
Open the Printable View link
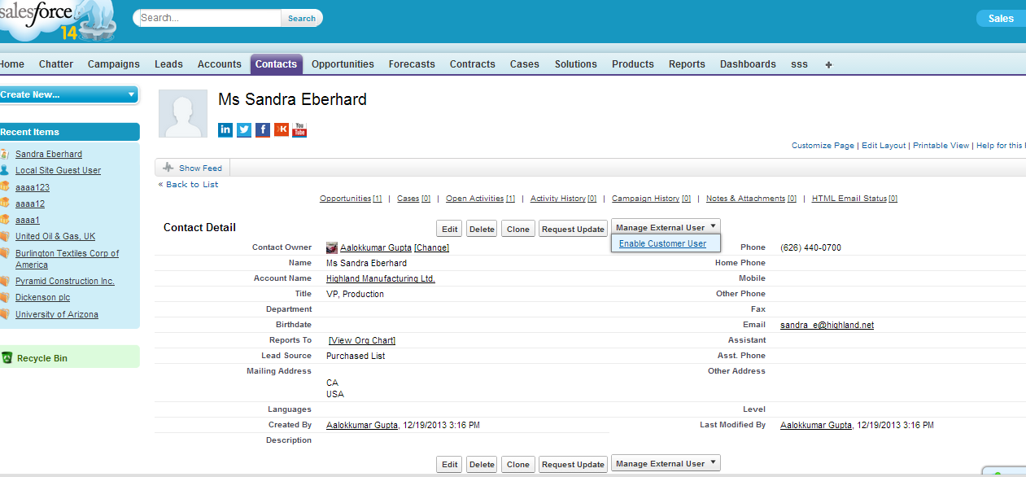click(x=941, y=146)
